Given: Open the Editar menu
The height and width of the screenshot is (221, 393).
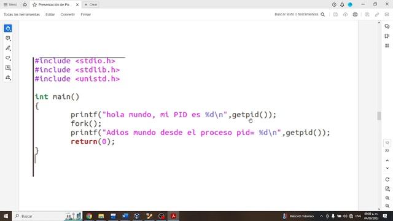Looking at the screenshot, I should coord(50,15).
